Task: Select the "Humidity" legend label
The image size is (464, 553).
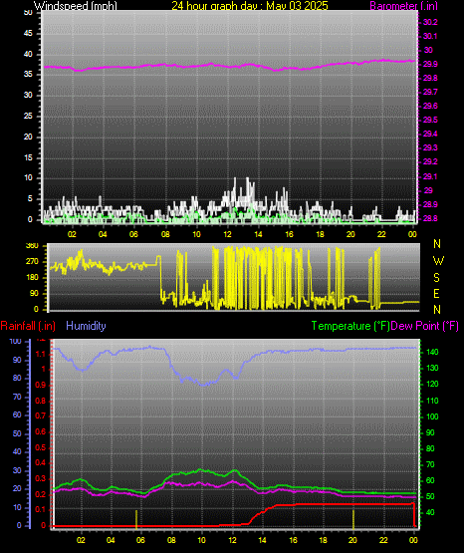Action: (x=86, y=326)
